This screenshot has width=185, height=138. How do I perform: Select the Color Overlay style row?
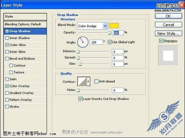coord(25,86)
